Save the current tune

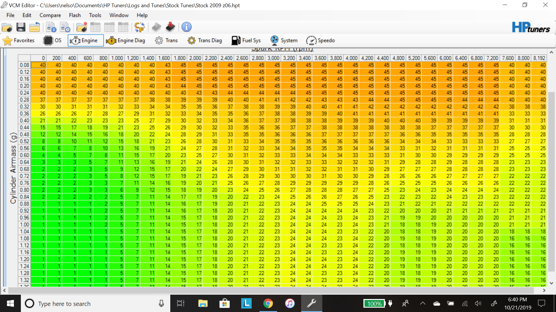tap(21, 27)
